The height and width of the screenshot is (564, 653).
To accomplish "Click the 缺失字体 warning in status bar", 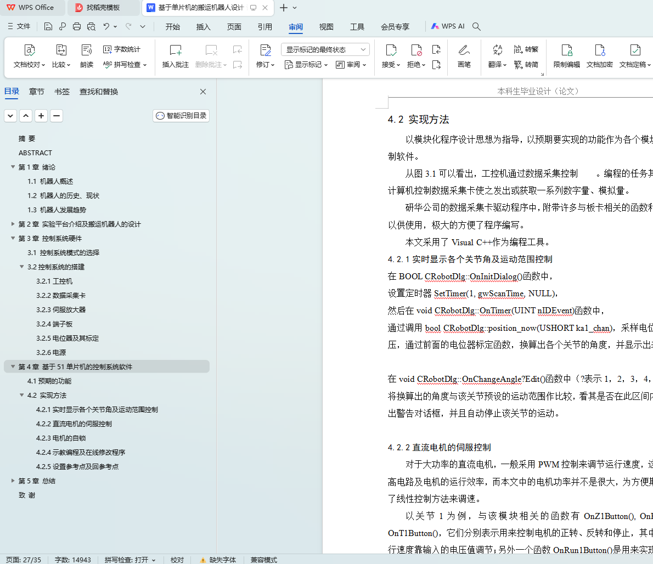I will [x=218, y=560].
